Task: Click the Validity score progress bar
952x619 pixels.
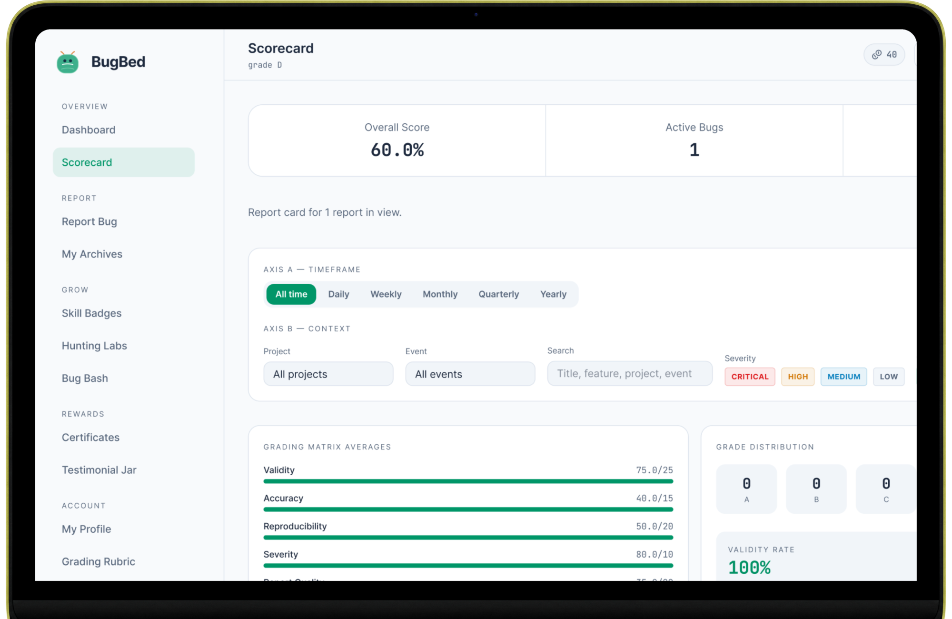Action: click(x=468, y=481)
